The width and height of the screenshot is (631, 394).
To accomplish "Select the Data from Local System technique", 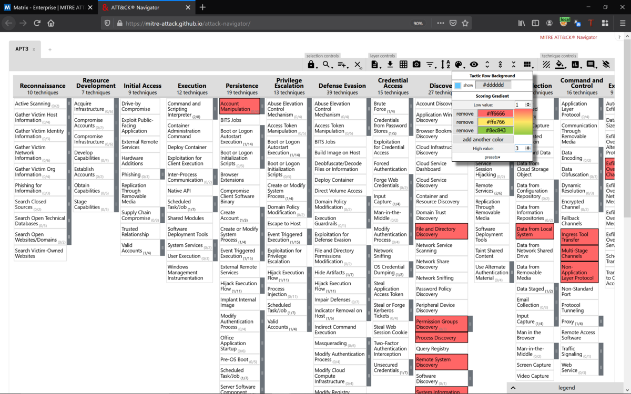I will 534,232.
